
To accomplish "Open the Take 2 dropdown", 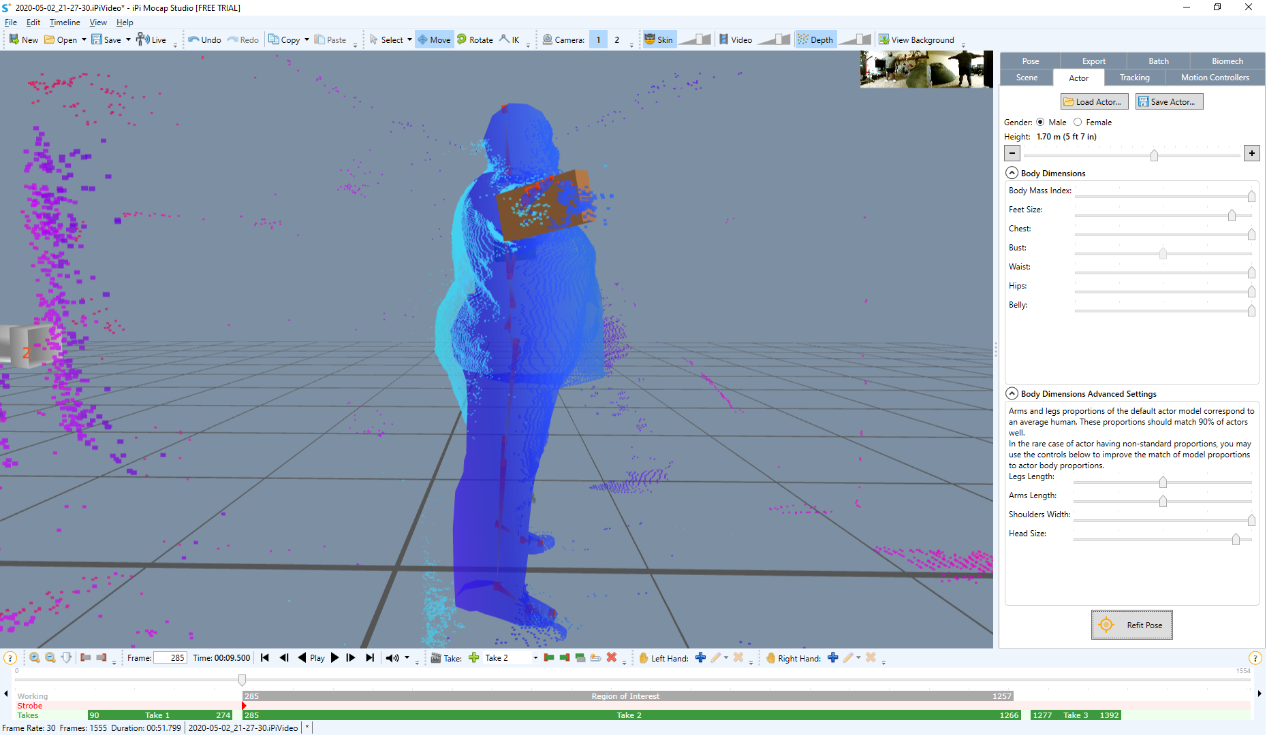I will click(535, 657).
